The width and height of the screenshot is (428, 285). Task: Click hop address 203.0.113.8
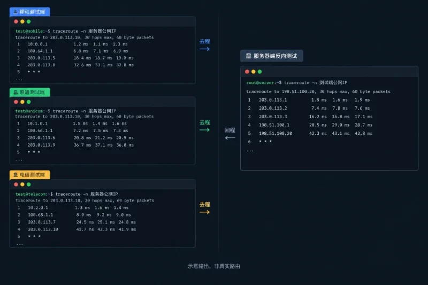pos(41,65)
